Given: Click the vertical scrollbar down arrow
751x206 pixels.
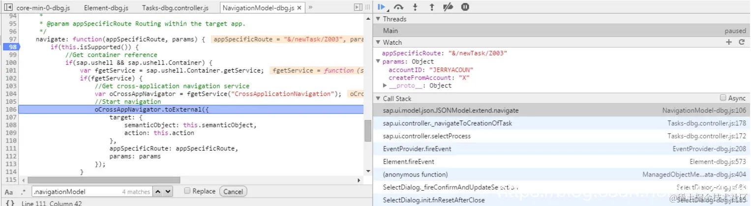Looking at the screenshot, I should pos(368,172).
